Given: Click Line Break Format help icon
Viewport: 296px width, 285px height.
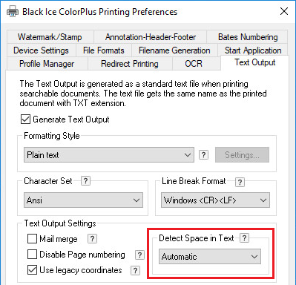Looking at the screenshot, I should [x=240, y=182].
